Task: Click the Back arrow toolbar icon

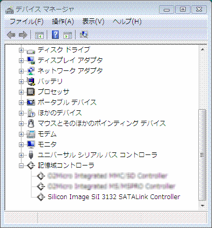Action: click(11, 35)
